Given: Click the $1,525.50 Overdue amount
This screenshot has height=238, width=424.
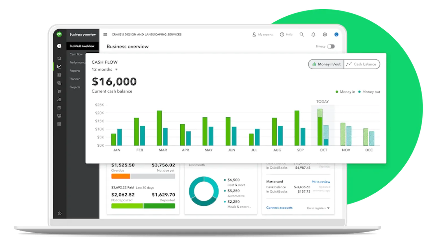Looking at the screenshot, I should [123, 165].
